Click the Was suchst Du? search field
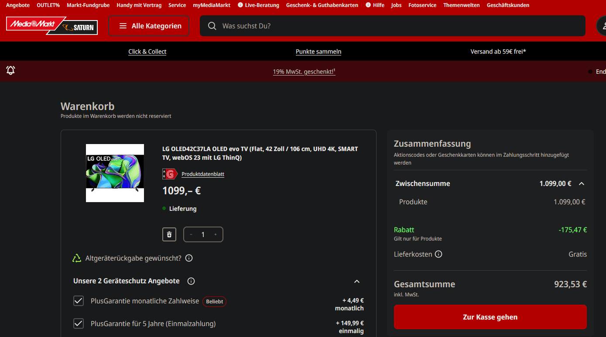Viewport: 606px width, 337px height. (x=393, y=26)
